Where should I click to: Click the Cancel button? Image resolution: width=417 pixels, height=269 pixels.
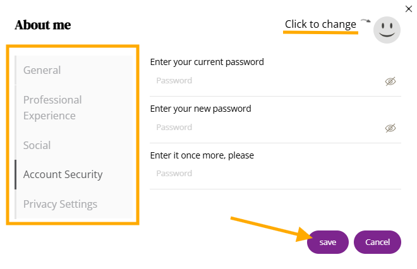pos(377,242)
